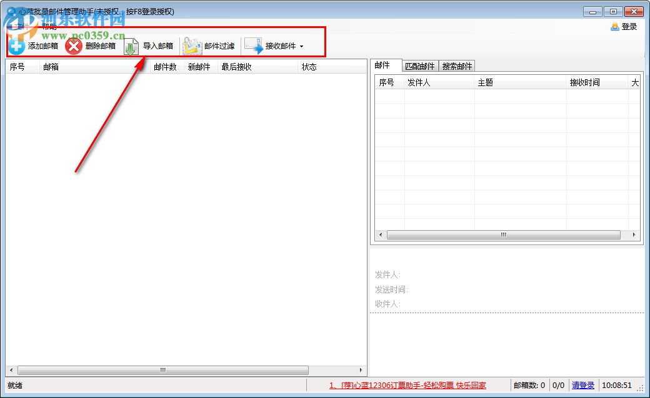Image resolution: width=650 pixels, height=398 pixels.
Task: Open the 心蓝12306订票助手 promotional link
Action: 407,385
